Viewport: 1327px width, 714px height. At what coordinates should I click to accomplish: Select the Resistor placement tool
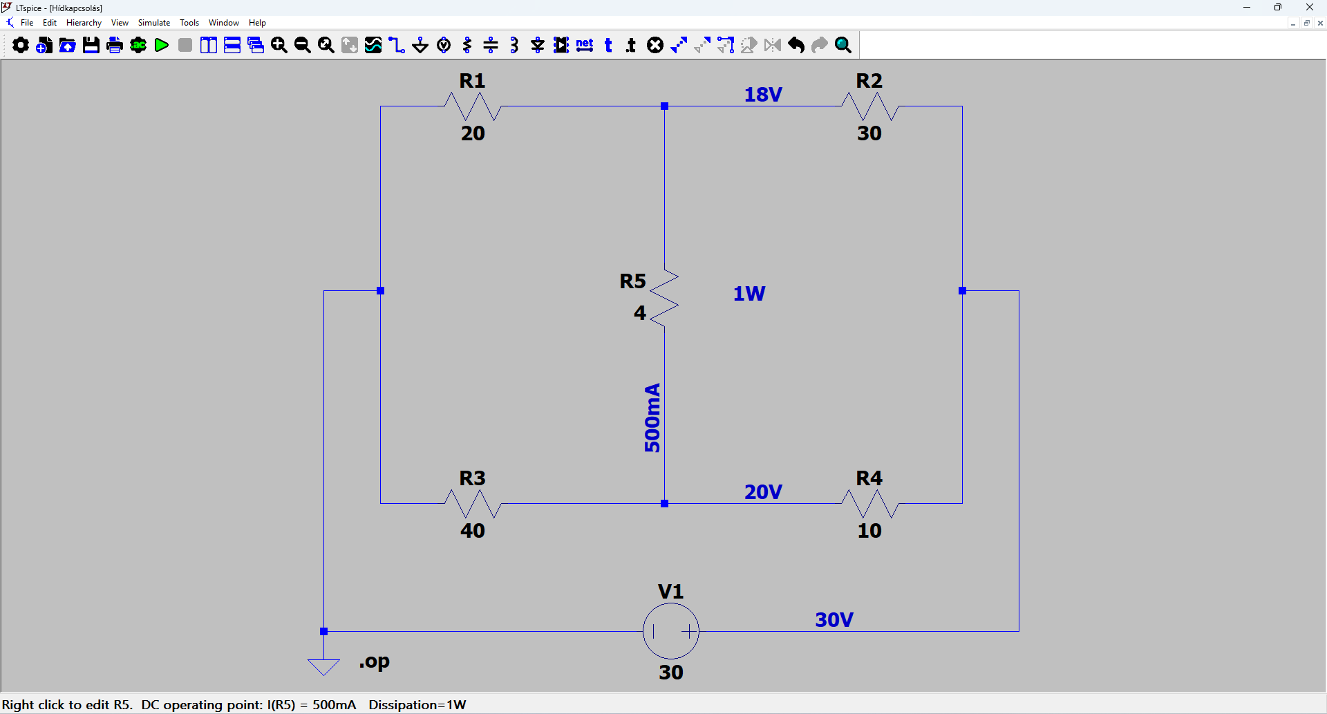(x=467, y=46)
